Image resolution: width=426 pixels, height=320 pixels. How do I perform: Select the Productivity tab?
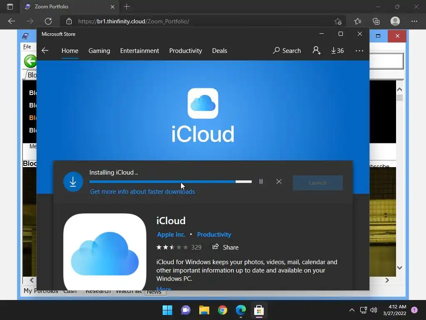coord(186,50)
